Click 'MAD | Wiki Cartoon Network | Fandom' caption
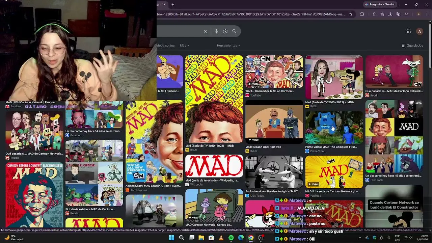This screenshot has width=432, height=243. [x=30, y=102]
